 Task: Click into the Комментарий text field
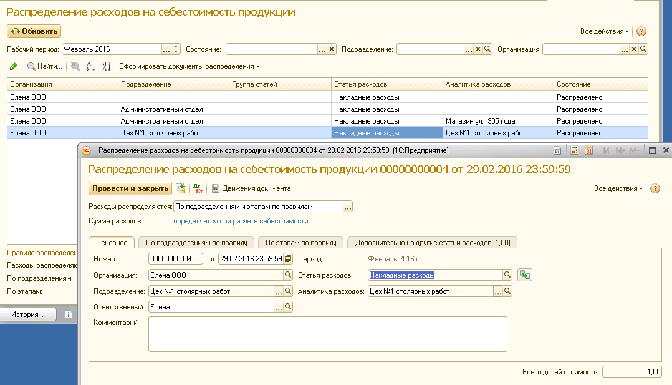click(x=327, y=334)
